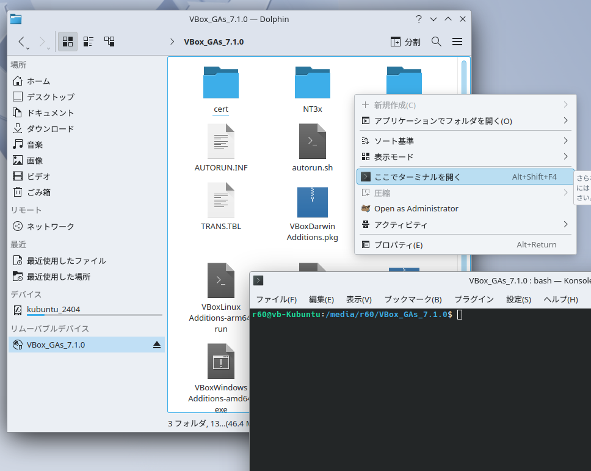Switch to compact view mode in toolbar
The height and width of the screenshot is (471, 591).
(x=89, y=42)
